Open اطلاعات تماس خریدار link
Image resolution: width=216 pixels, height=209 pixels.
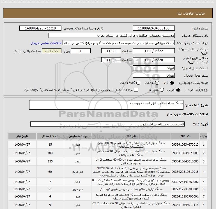tap(46, 43)
